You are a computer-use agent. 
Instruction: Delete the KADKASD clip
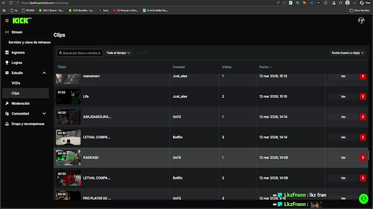tap(363, 157)
